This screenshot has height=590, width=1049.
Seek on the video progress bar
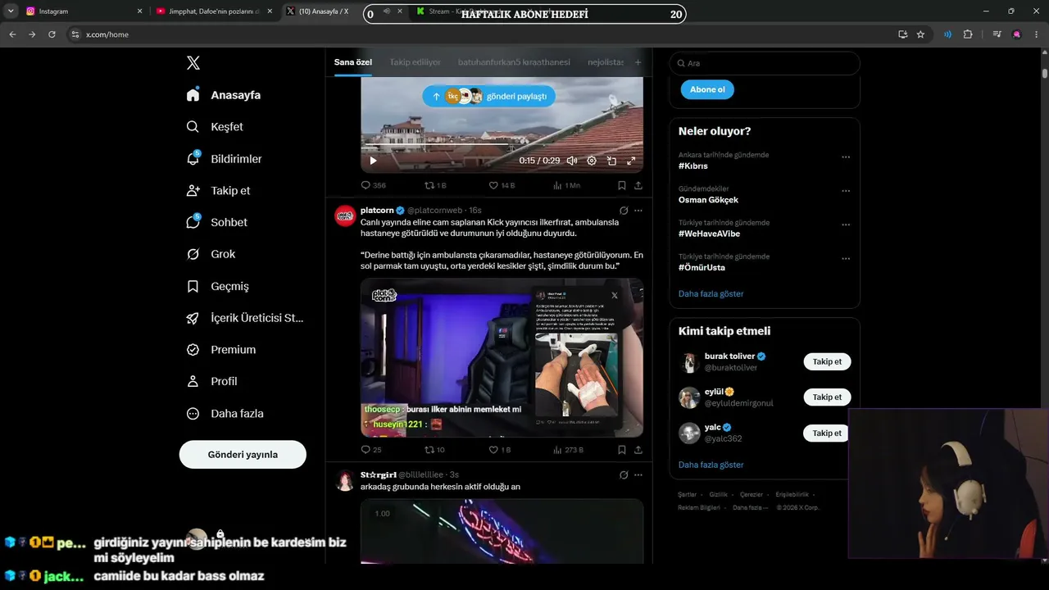click(x=502, y=145)
